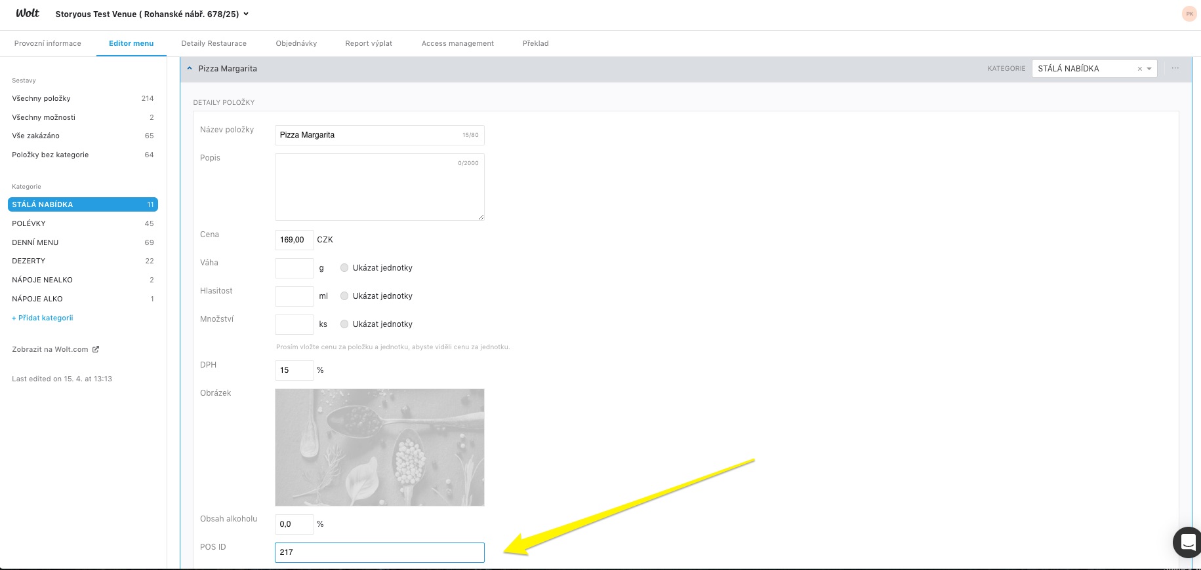This screenshot has height=570, width=1201.
Task: Toggle Ukázat jednotky for Hlasitost
Action: point(344,295)
